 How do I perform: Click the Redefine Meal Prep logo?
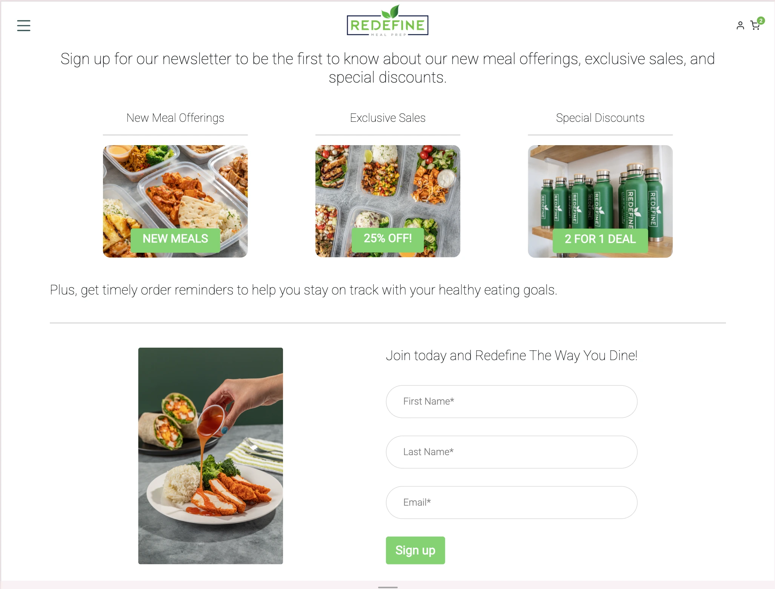pyautogui.click(x=387, y=21)
